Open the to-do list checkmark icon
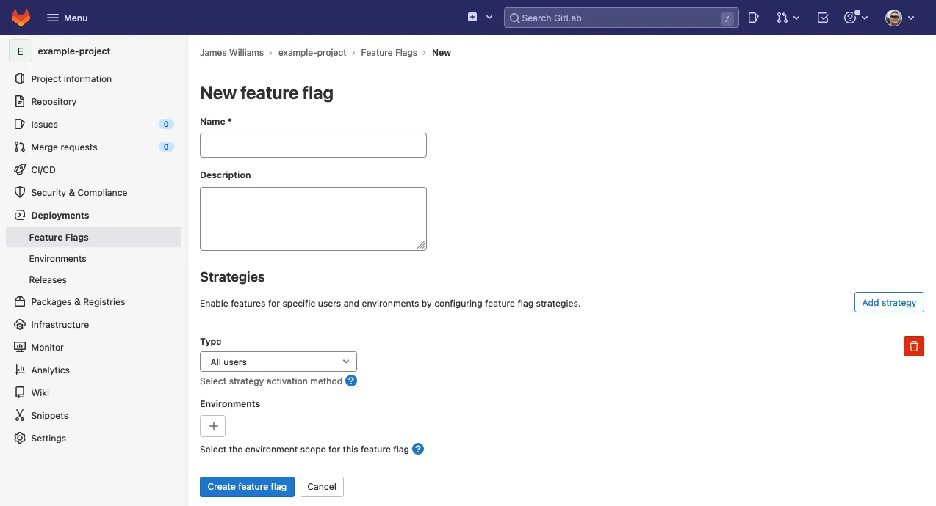The height and width of the screenshot is (506, 936). pyautogui.click(x=823, y=18)
